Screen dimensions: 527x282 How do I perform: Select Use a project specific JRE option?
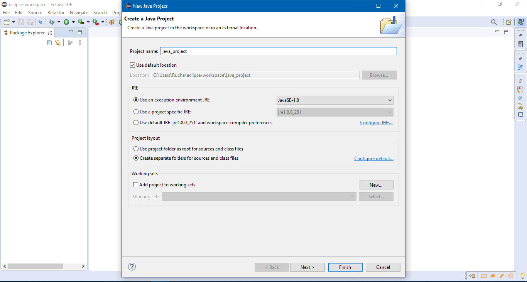pyautogui.click(x=136, y=112)
